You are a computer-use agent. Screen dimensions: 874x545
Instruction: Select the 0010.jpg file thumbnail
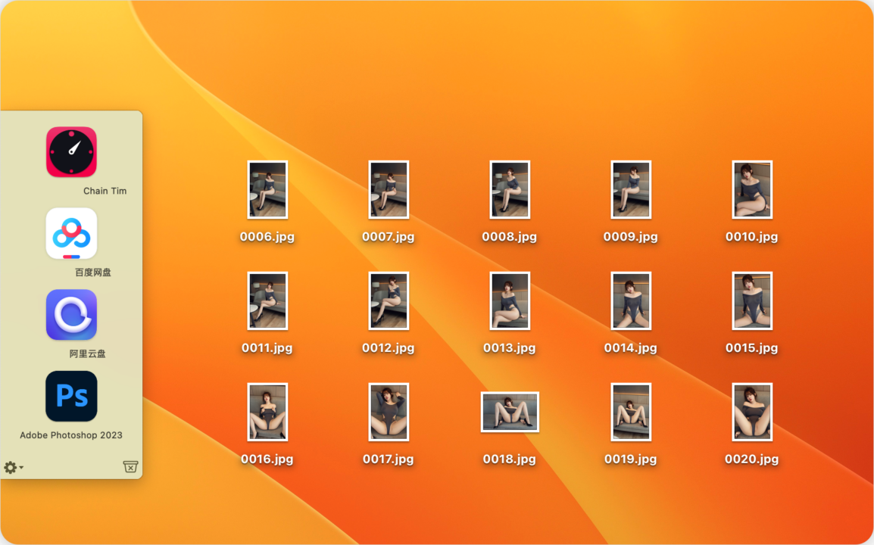(752, 189)
